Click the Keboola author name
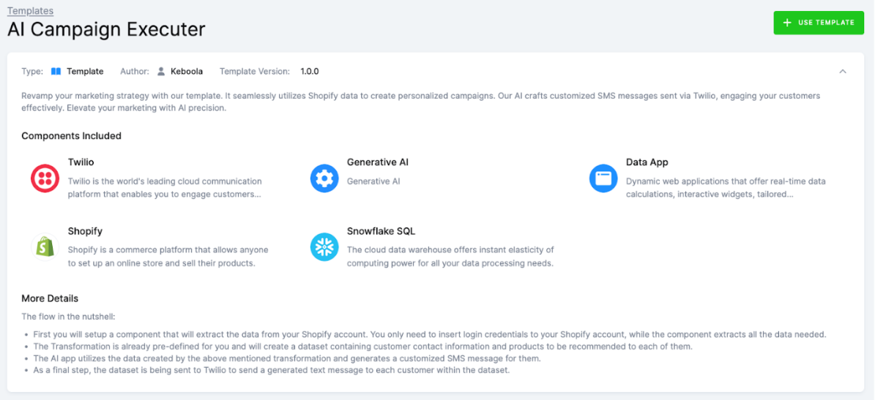Image resolution: width=875 pixels, height=400 pixels. coord(187,72)
